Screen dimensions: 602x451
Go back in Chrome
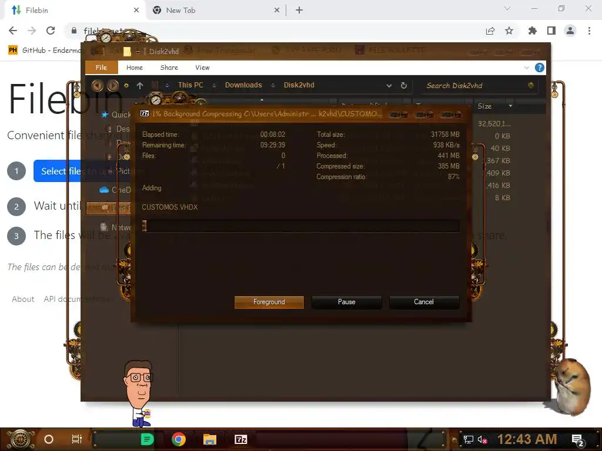tap(13, 31)
